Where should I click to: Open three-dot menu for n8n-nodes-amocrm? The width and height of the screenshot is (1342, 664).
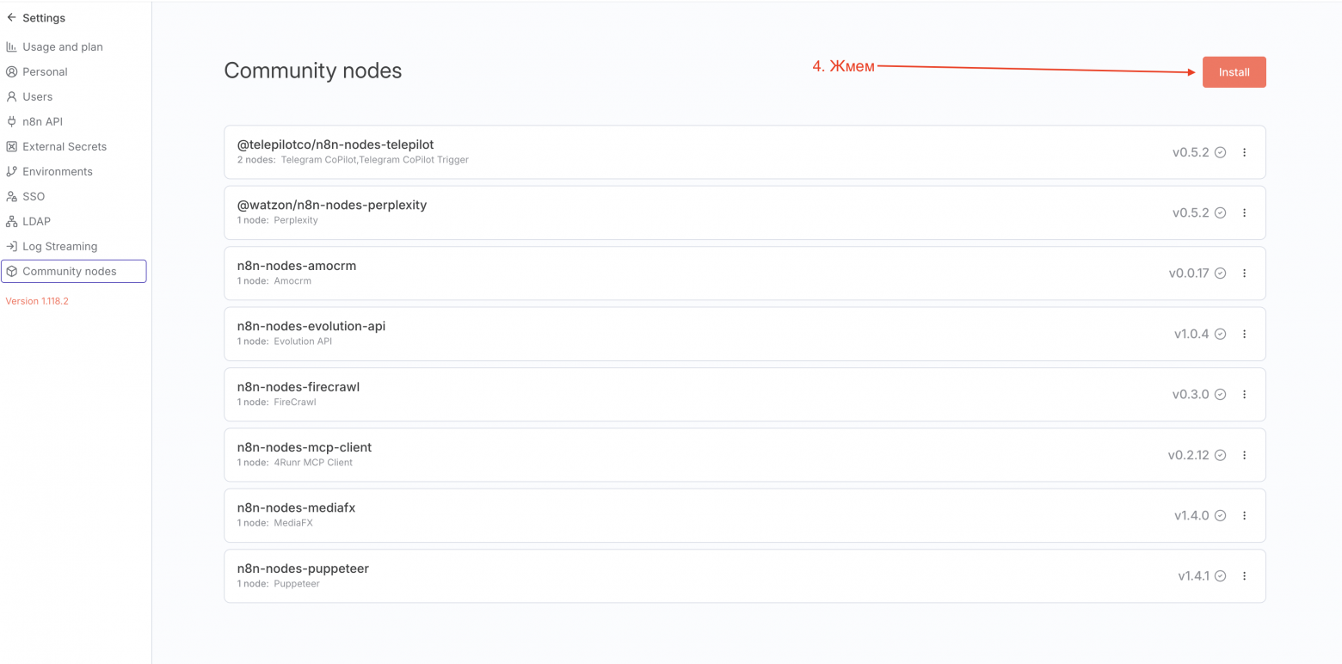[x=1244, y=274]
